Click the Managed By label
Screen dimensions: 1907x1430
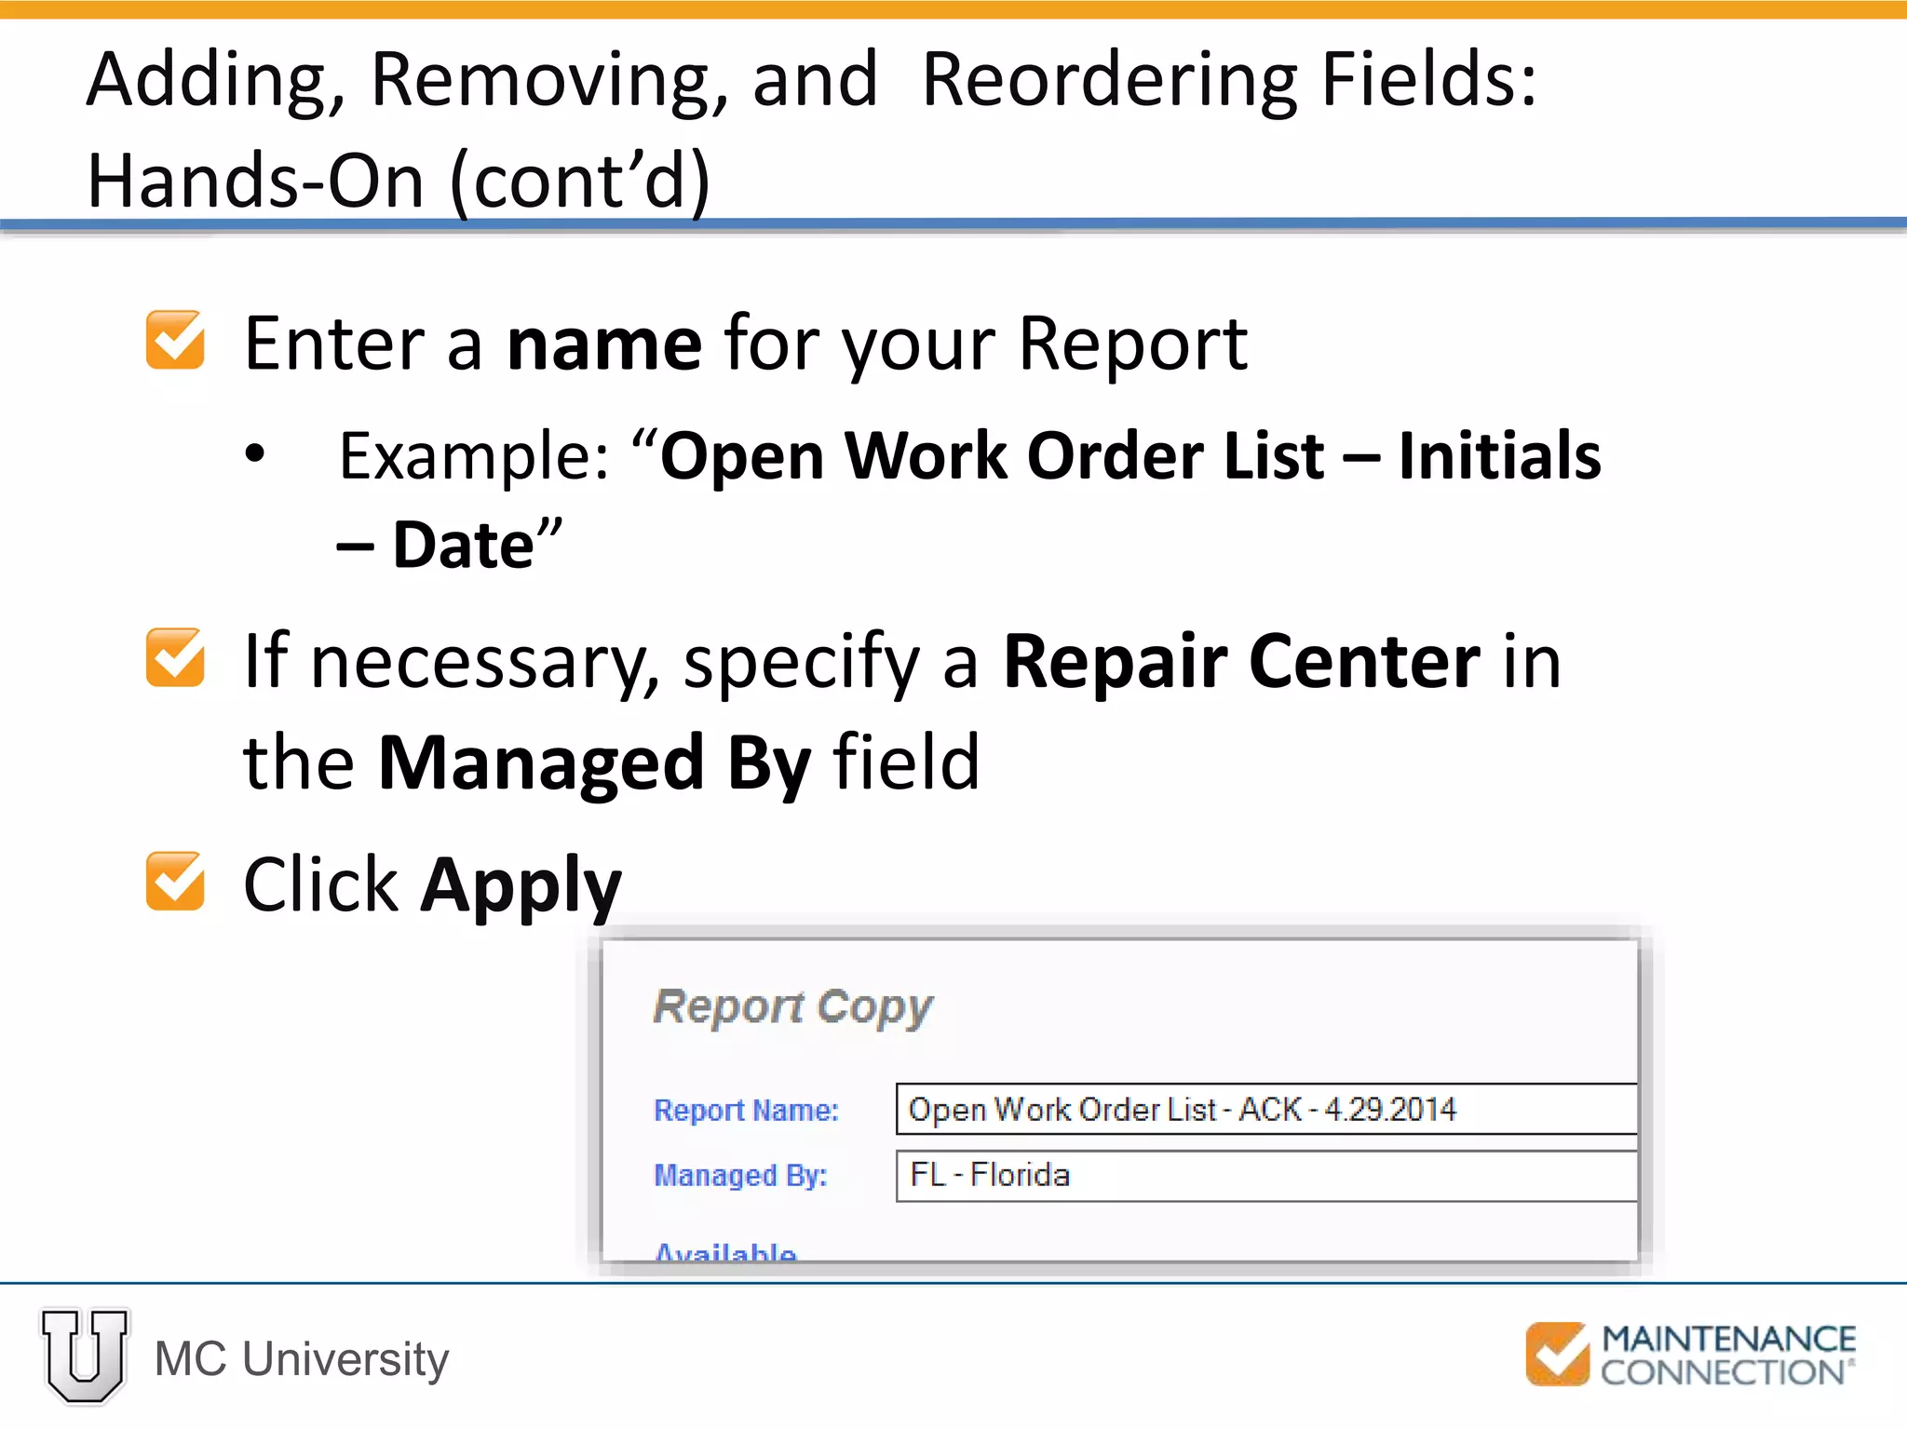740,1176
